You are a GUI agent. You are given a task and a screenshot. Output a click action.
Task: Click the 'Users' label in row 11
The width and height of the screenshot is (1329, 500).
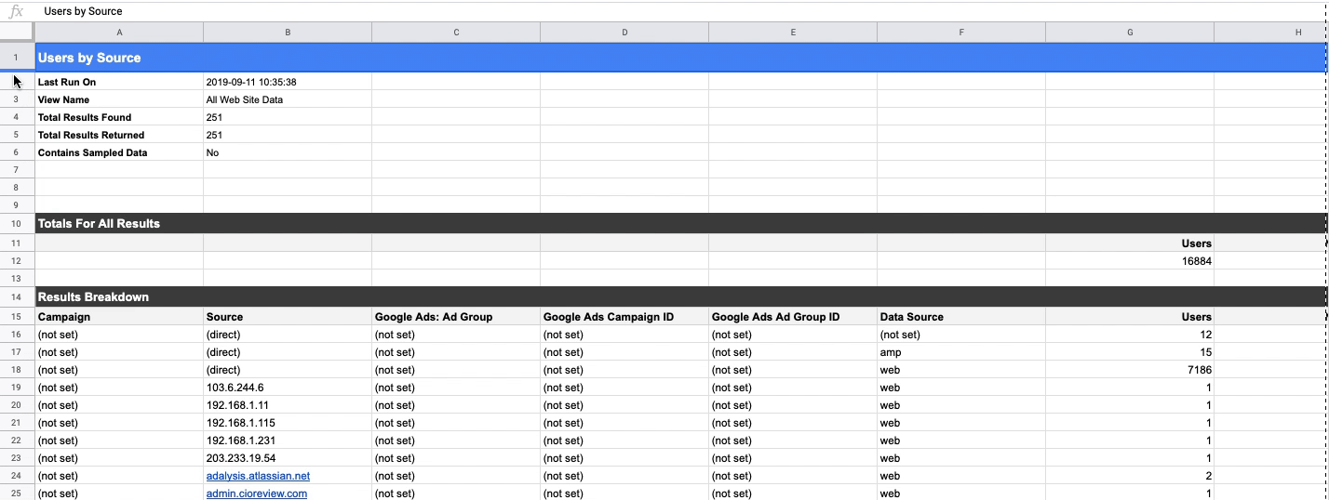(x=1130, y=243)
